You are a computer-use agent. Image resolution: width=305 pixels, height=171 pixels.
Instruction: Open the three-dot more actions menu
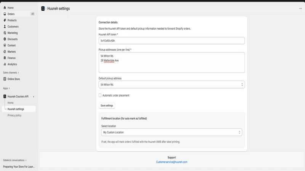[300, 8]
